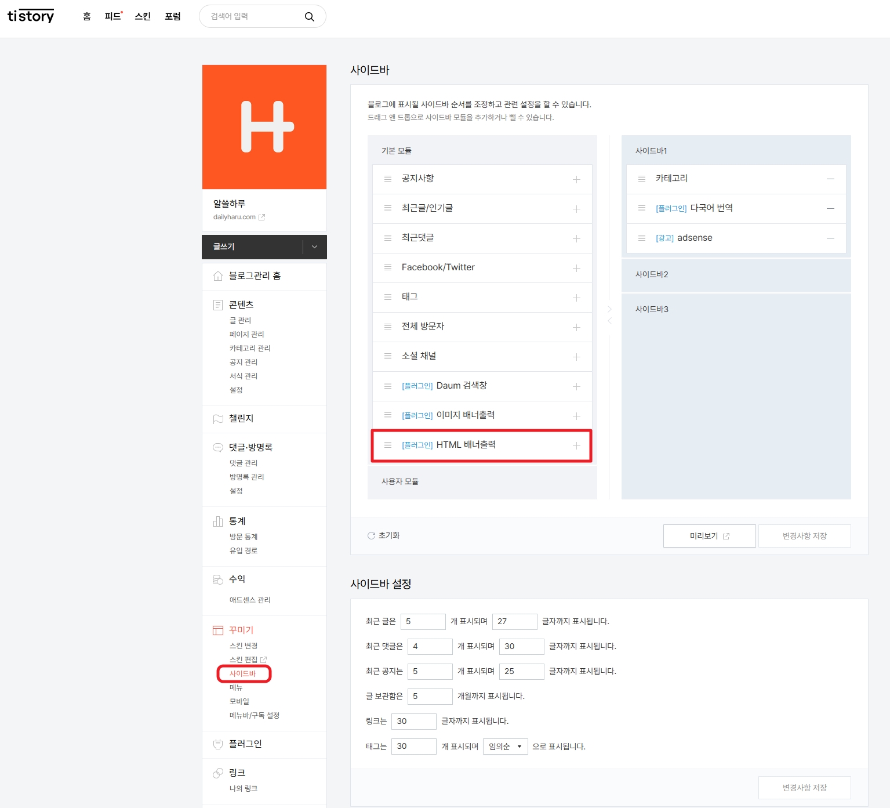The height and width of the screenshot is (808, 890).
Task: Add 소셜 채널 module with plus icon
Action: coord(576,357)
